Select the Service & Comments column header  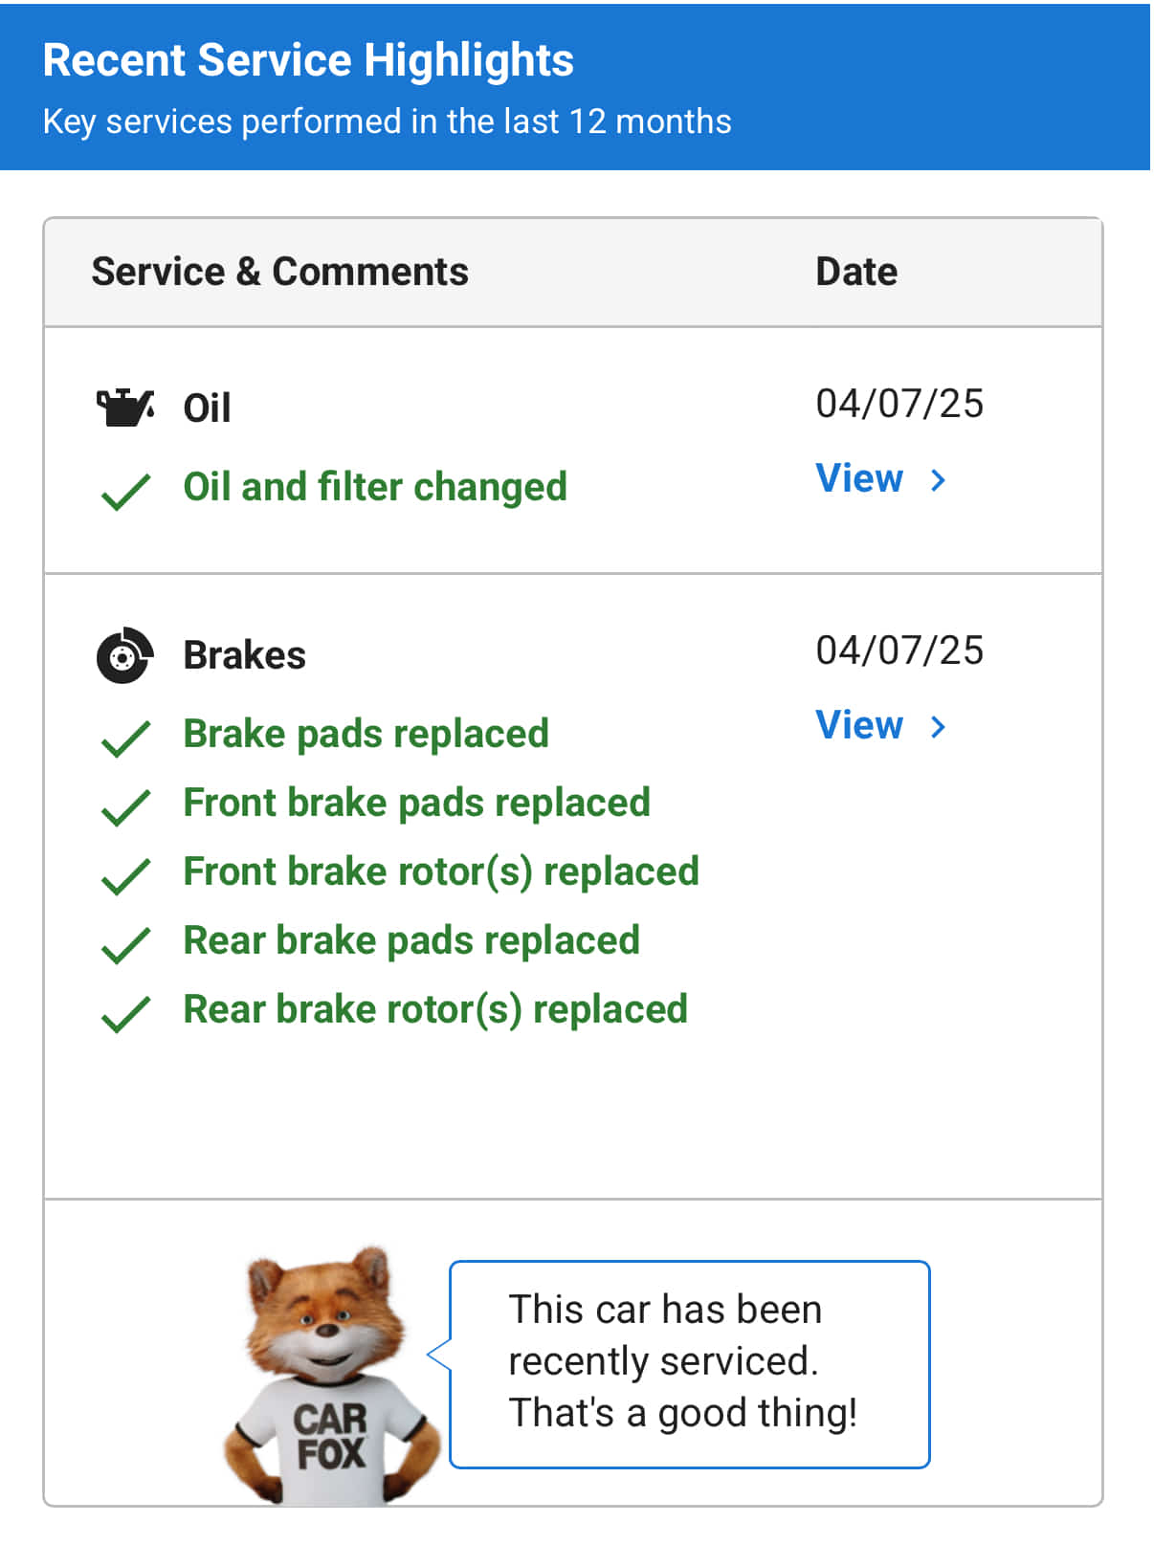(279, 272)
